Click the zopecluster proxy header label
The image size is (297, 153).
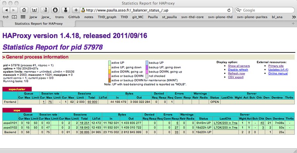click(x=17, y=89)
